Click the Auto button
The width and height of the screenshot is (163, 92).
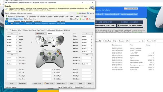pyautogui.click(x=72, y=83)
